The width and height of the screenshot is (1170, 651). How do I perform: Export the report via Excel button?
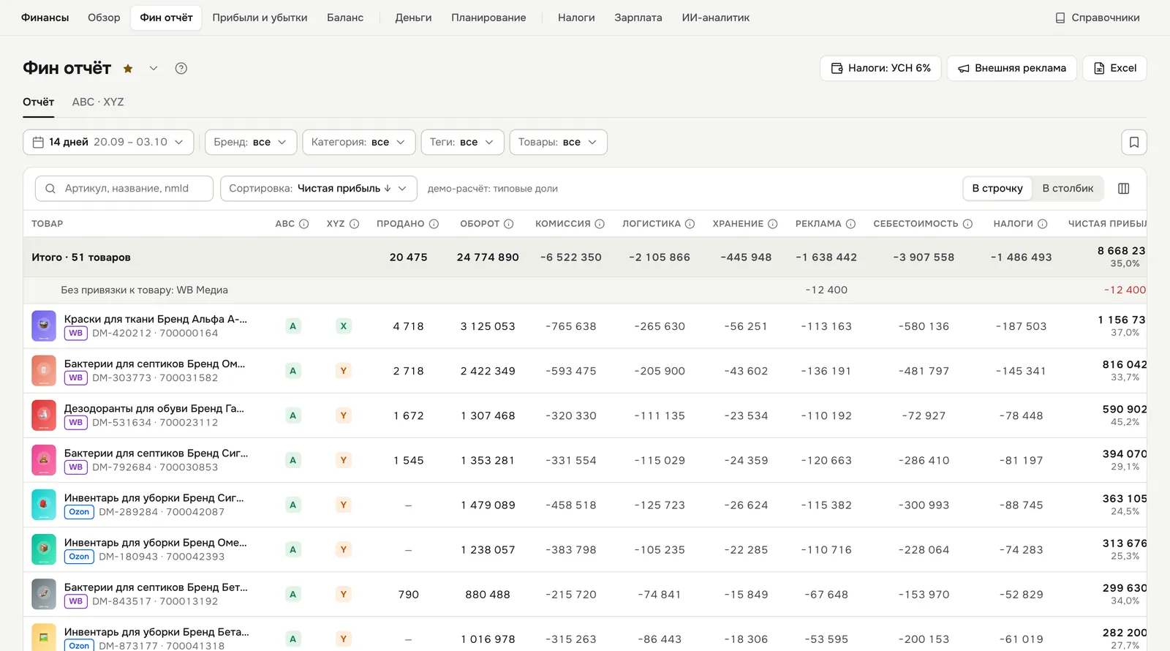[1114, 68]
